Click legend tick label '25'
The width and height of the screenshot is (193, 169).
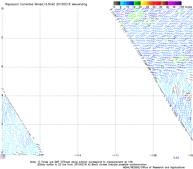click(x=147, y=7)
